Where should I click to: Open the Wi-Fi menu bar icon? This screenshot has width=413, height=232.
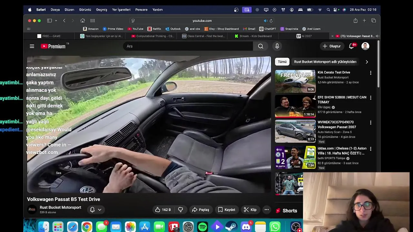(x=320, y=10)
